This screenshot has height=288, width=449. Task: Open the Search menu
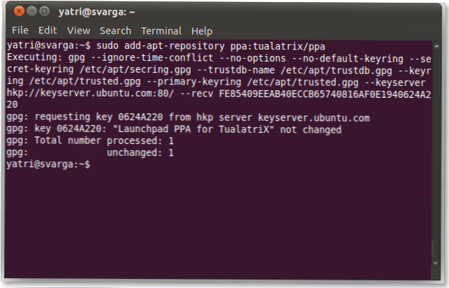pyautogui.click(x=115, y=31)
